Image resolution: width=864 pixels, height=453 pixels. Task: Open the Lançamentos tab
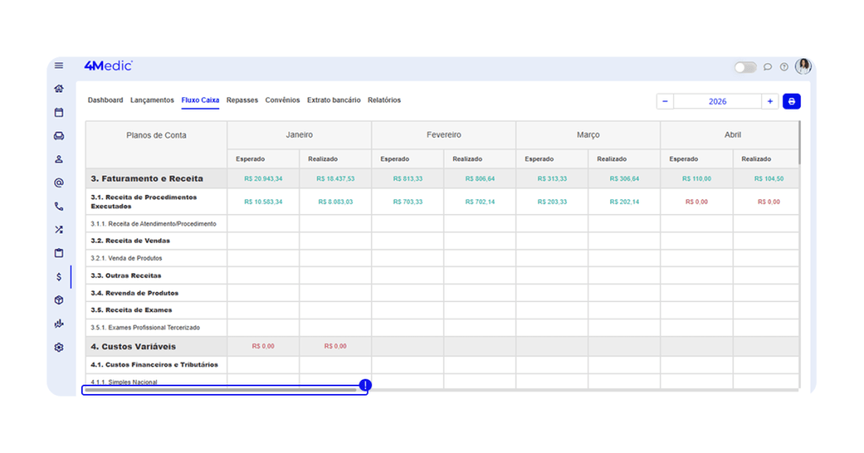[152, 100]
